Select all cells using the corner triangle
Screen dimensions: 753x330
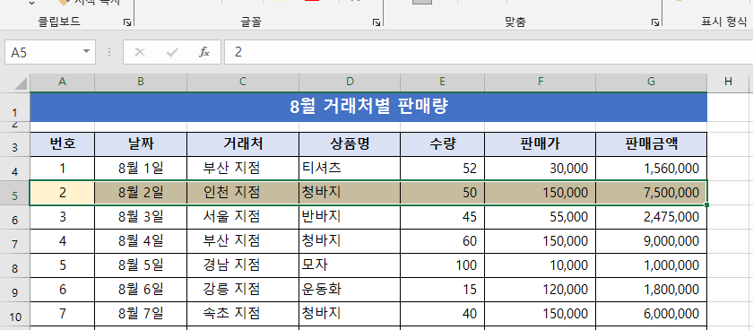click(21, 83)
